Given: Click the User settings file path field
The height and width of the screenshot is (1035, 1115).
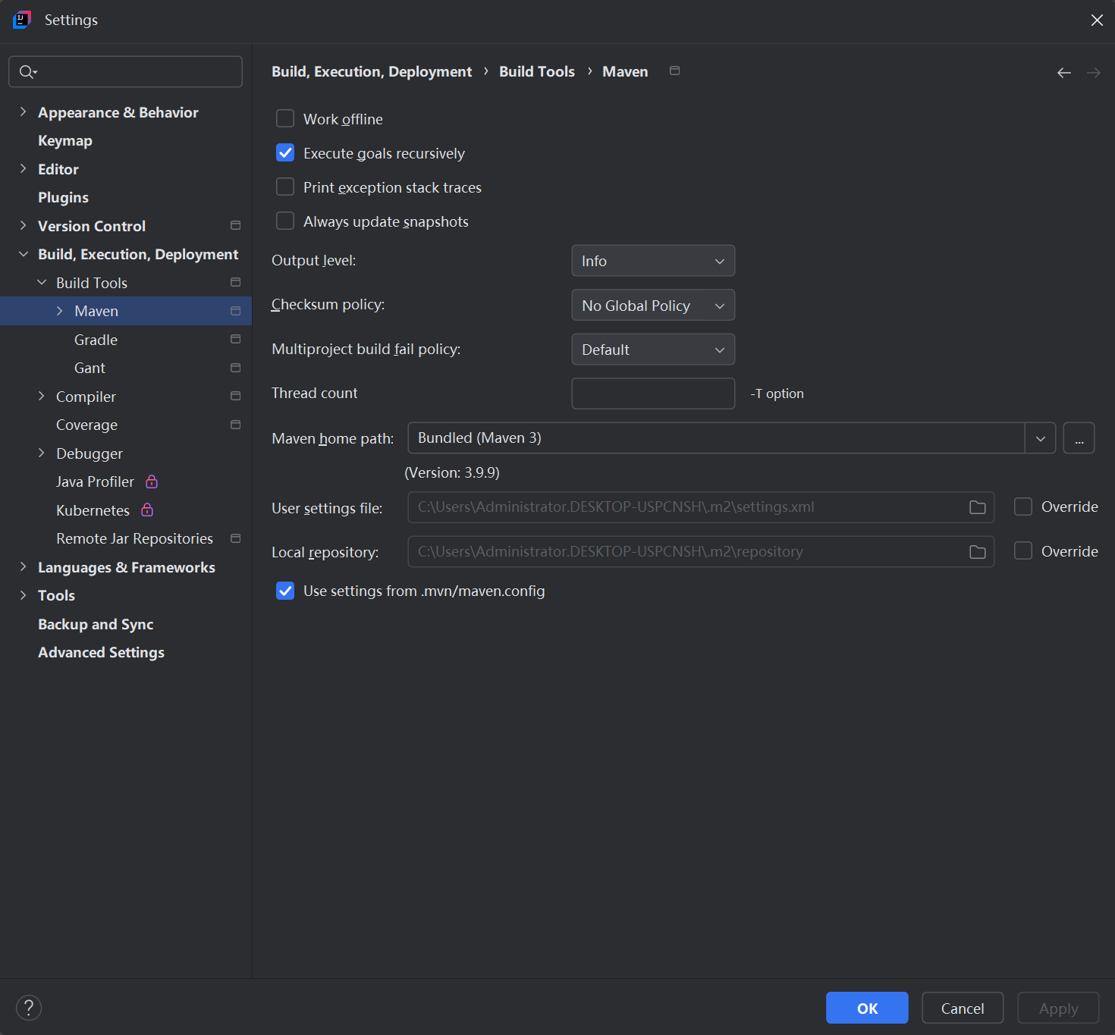Looking at the screenshot, I should pyautogui.click(x=701, y=507).
